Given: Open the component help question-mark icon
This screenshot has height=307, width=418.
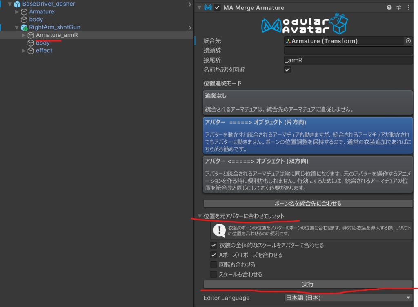Looking at the screenshot, I should (x=389, y=7).
